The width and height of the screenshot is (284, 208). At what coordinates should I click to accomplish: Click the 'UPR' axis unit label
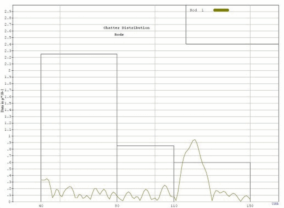coord(275,204)
